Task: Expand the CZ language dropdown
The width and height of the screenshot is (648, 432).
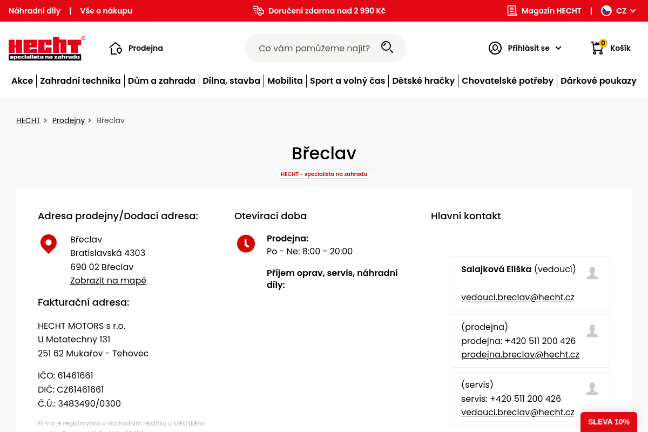Action: click(x=633, y=11)
